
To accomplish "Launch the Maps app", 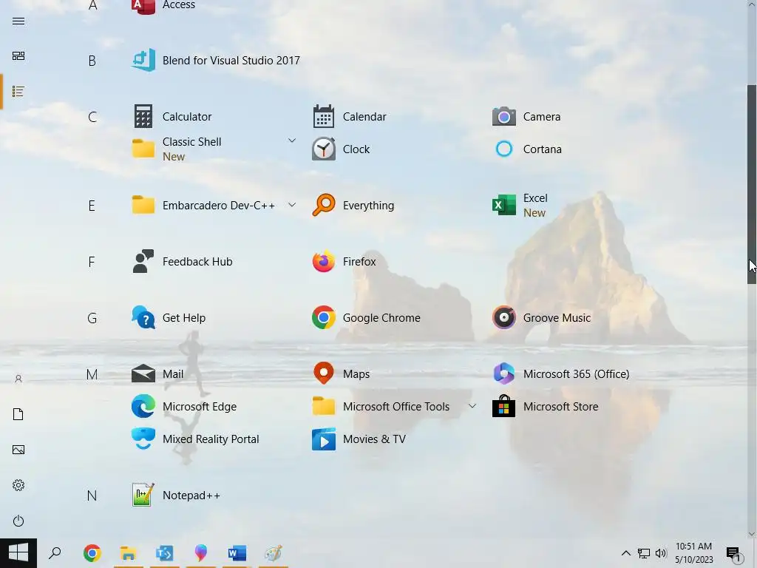I will [x=341, y=373].
